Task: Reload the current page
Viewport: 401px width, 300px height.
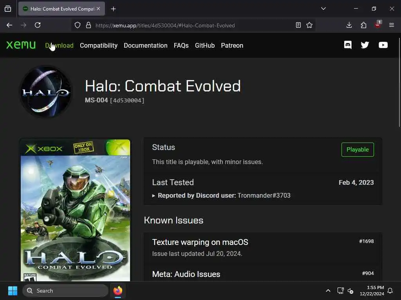Action: point(38,25)
